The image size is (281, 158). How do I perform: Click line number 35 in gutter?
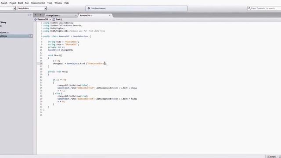pos(41,115)
